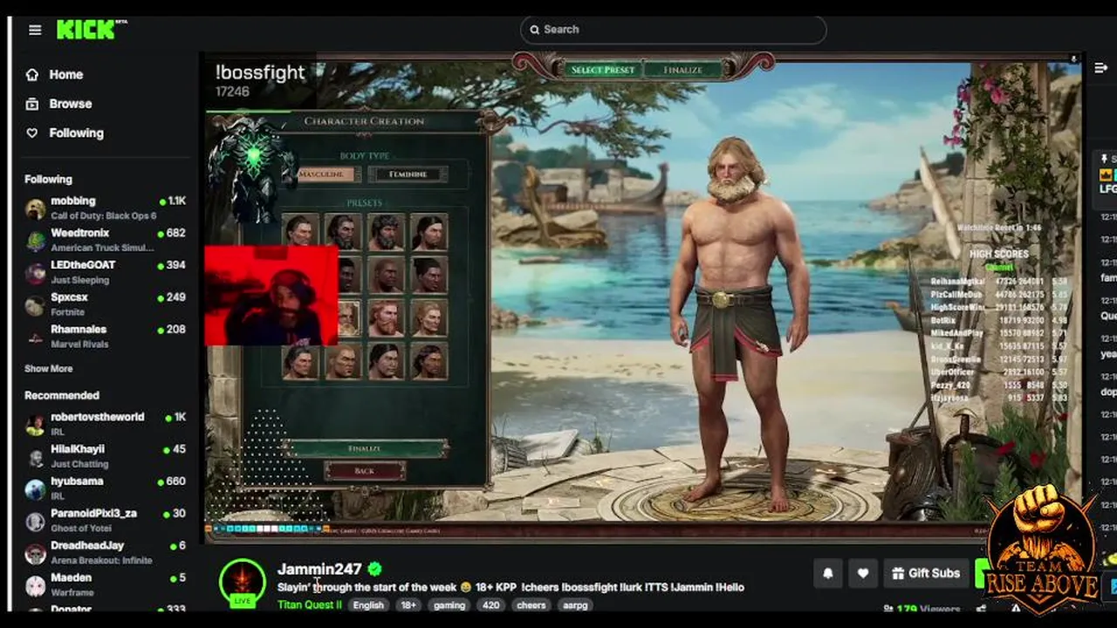Select the Feminine body type
This screenshot has width=1117, height=628.
[x=408, y=174]
